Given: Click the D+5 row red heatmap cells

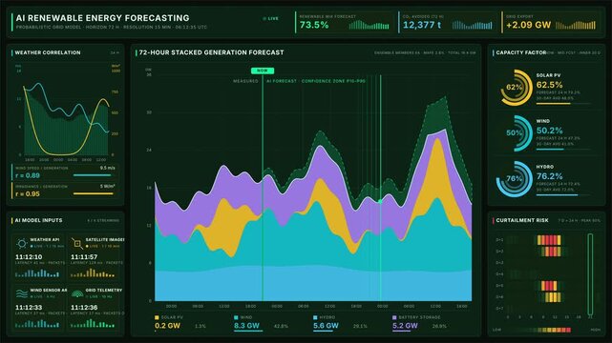Looking at the screenshot, I should tap(549, 286).
